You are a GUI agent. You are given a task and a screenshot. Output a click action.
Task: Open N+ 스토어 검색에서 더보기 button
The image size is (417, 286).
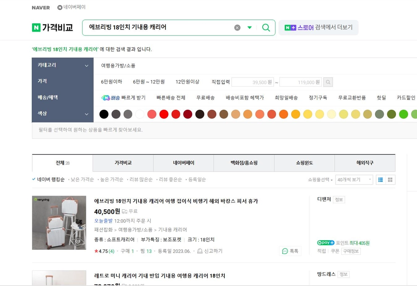(x=318, y=27)
